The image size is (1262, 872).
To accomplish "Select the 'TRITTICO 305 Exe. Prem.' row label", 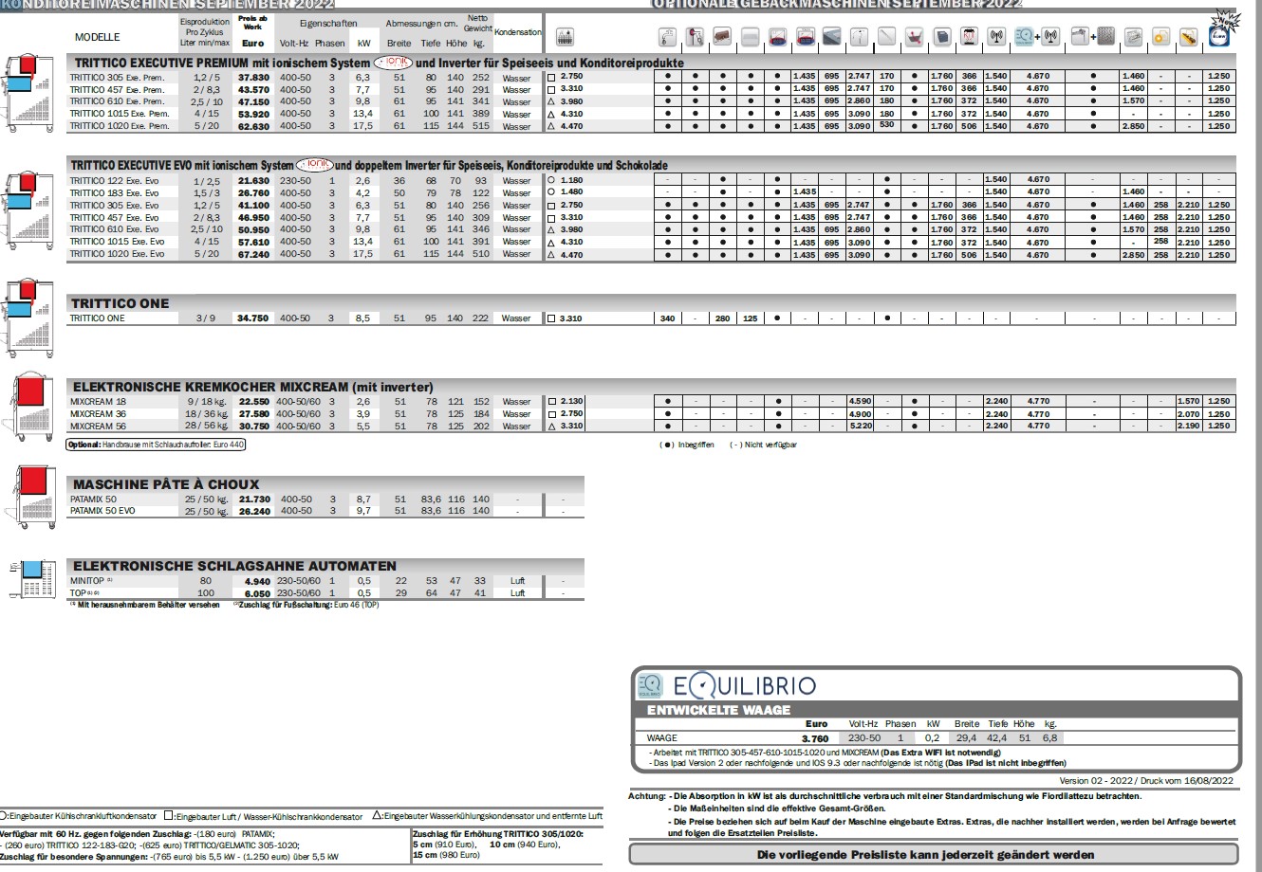I will tap(119, 76).
